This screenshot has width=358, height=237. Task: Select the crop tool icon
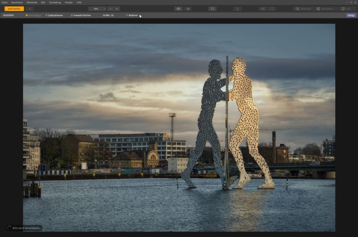coord(212,8)
